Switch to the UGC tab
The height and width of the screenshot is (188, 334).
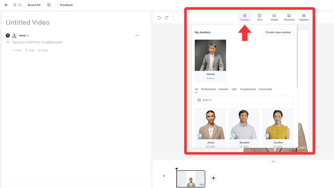click(234, 89)
